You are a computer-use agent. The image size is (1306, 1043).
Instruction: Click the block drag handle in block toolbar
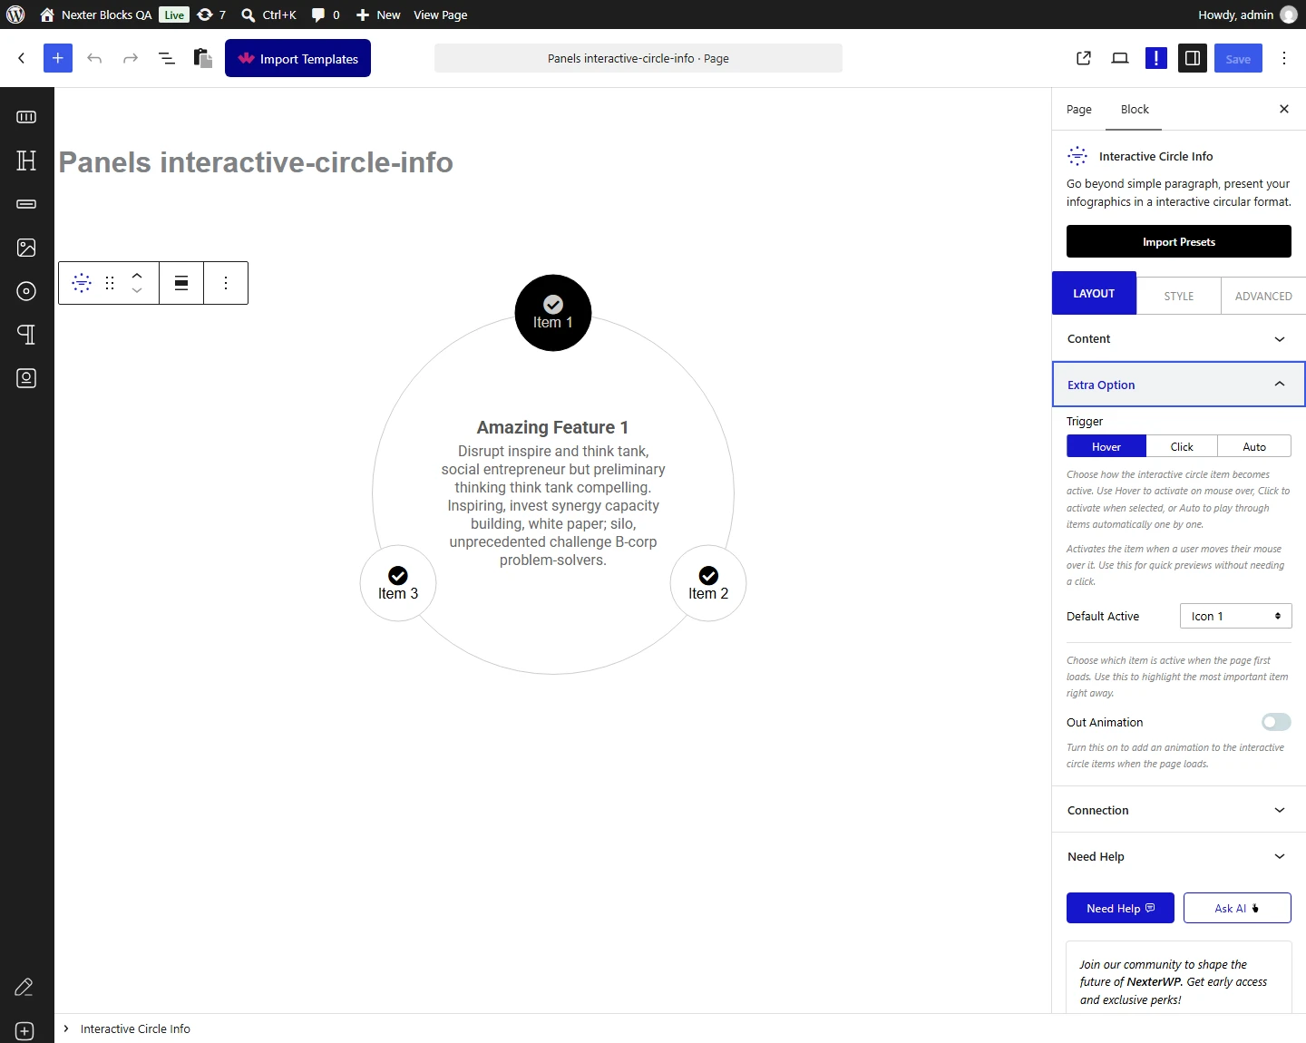(x=110, y=283)
